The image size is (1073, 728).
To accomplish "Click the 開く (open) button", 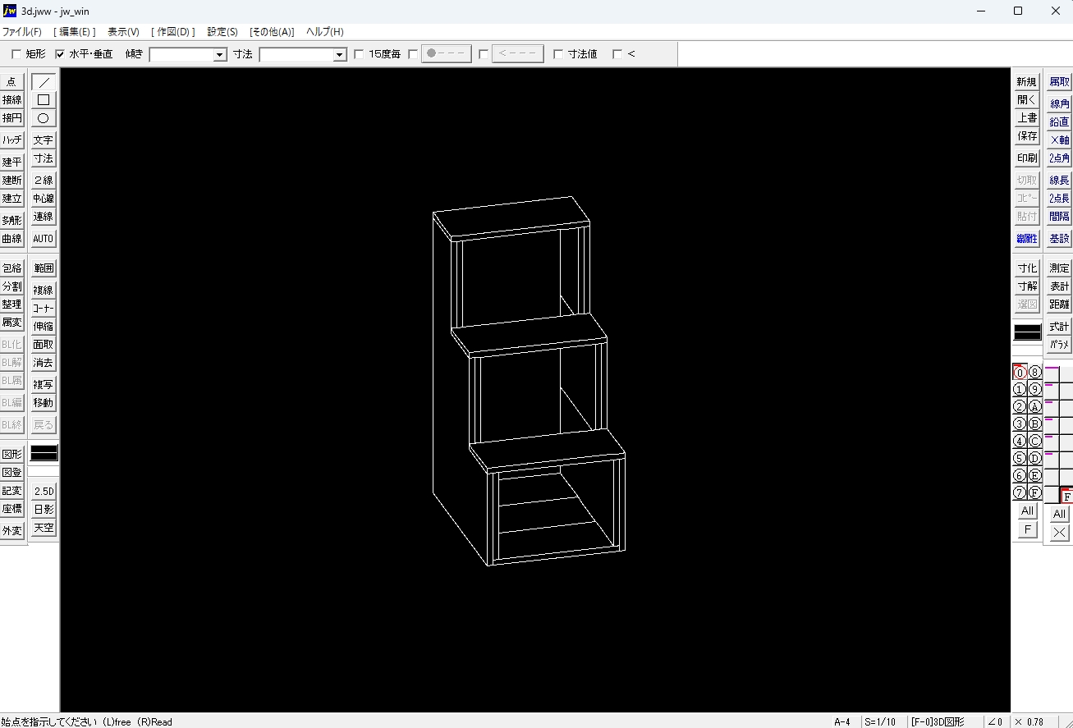I will [x=1027, y=100].
